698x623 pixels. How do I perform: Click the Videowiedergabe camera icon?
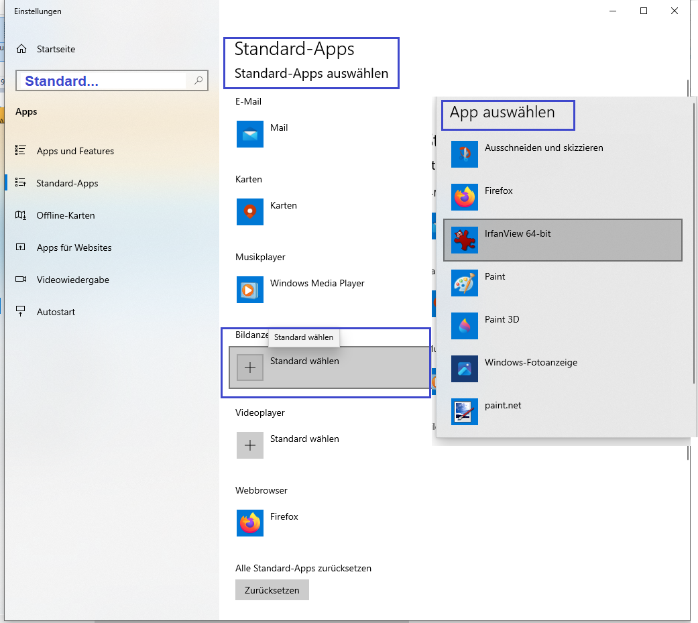pos(21,279)
